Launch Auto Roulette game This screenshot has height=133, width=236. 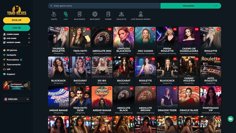tap(211, 71)
